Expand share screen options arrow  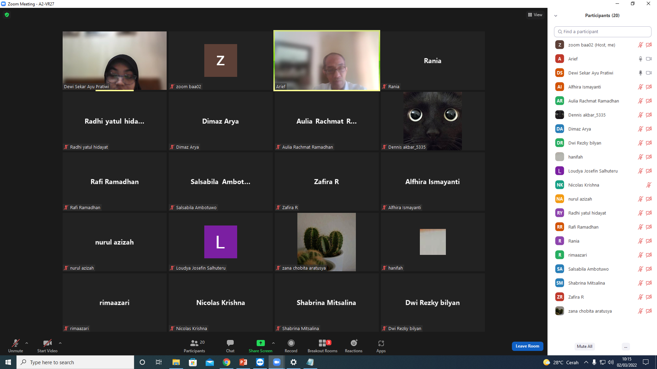click(273, 343)
